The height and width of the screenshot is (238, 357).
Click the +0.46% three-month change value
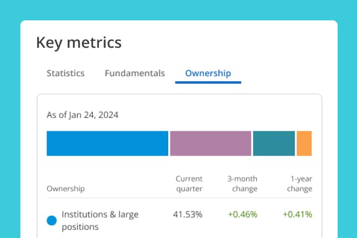pos(243,215)
